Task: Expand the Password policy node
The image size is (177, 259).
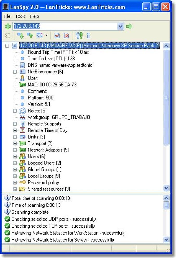Action: pyautogui.click(x=15, y=183)
